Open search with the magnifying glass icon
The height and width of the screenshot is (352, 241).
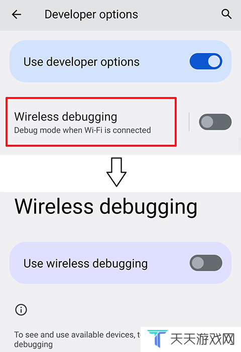coord(226,15)
